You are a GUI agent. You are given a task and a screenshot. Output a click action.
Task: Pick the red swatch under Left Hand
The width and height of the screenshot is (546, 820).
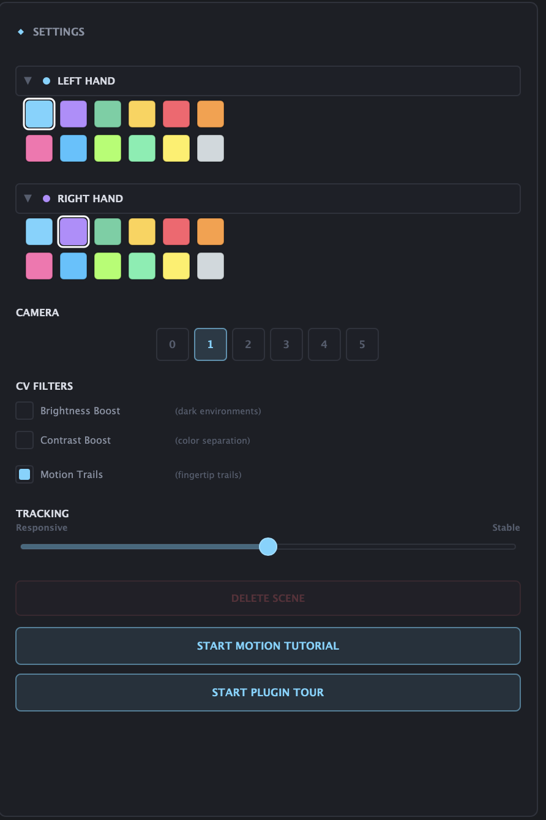click(x=176, y=114)
